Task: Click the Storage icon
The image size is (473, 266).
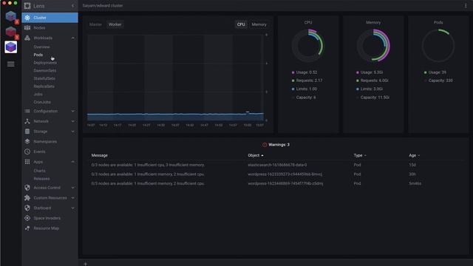Action: pos(27,132)
